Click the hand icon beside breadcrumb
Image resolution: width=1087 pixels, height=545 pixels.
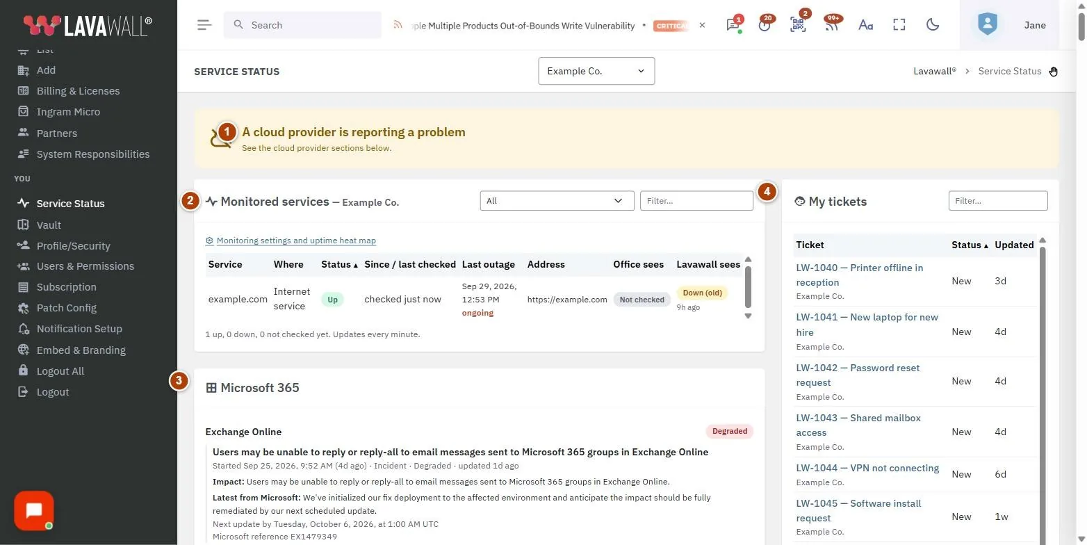1054,71
